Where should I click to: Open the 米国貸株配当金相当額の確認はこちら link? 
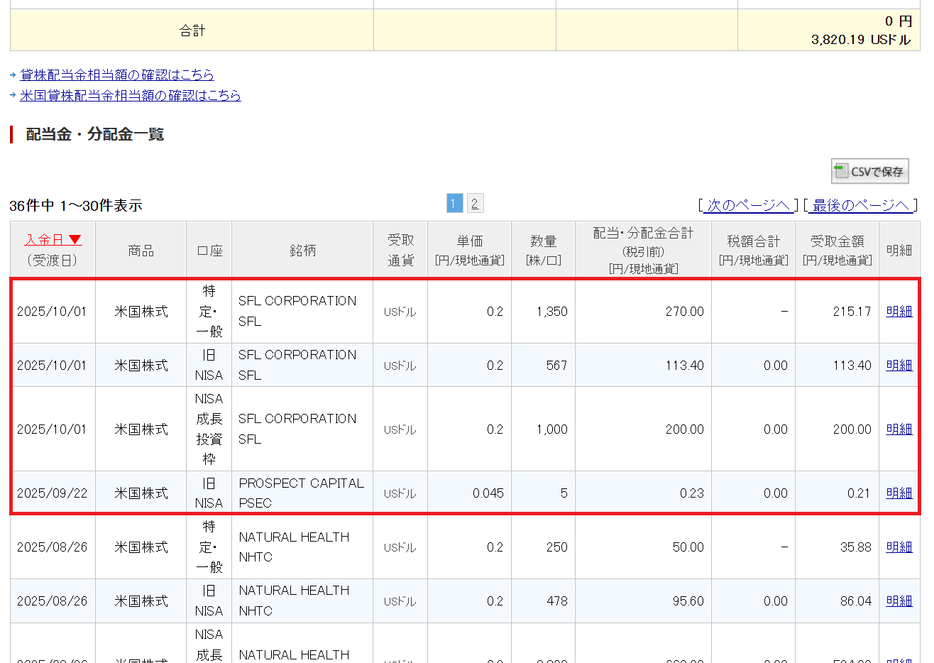point(130,95)
